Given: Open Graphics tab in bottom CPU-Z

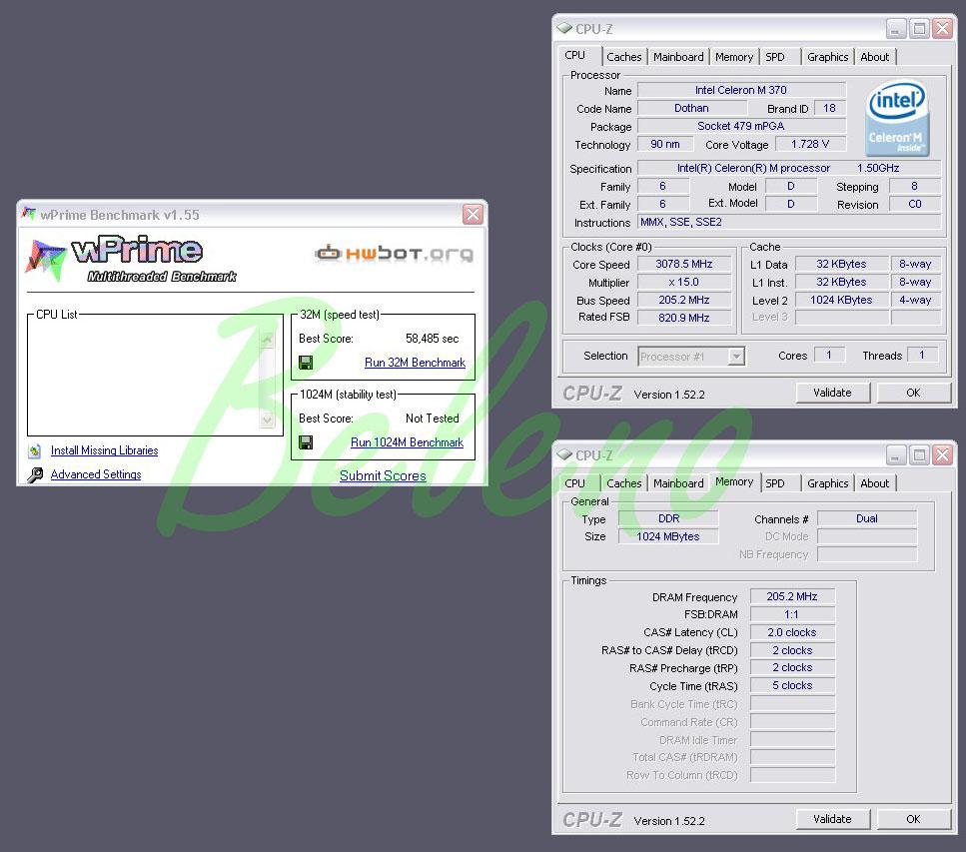Looking at the screenshot, I should click(x=827, y=483).
